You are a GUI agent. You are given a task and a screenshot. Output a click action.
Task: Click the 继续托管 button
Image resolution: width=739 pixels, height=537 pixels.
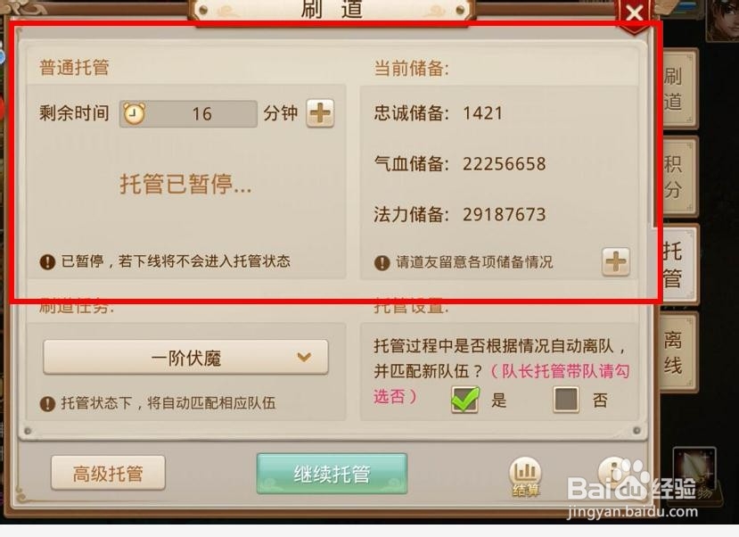(332, 474)
